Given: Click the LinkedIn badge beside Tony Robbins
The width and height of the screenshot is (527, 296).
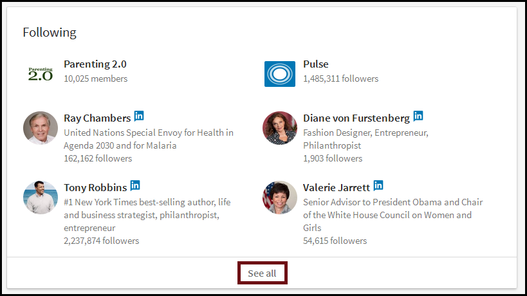Looking at the screenshot, I should [135, 185].
